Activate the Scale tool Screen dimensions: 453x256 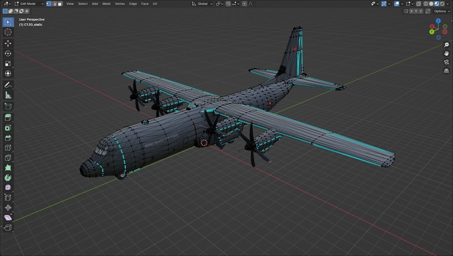click(8, 63)
